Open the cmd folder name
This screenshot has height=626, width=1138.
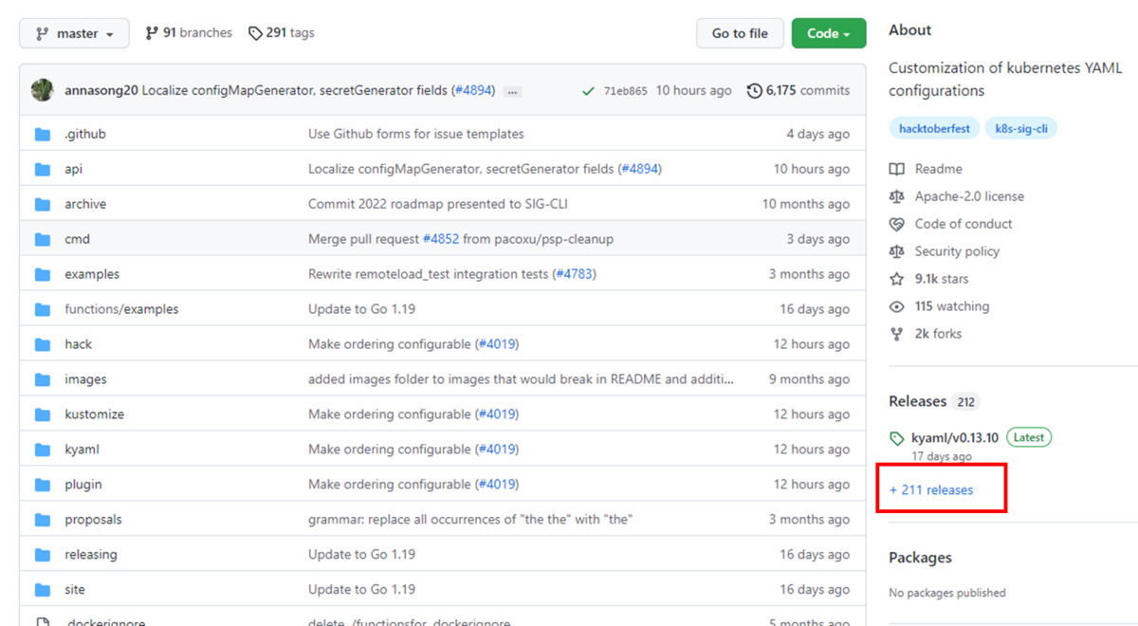[x=77, y=239]
